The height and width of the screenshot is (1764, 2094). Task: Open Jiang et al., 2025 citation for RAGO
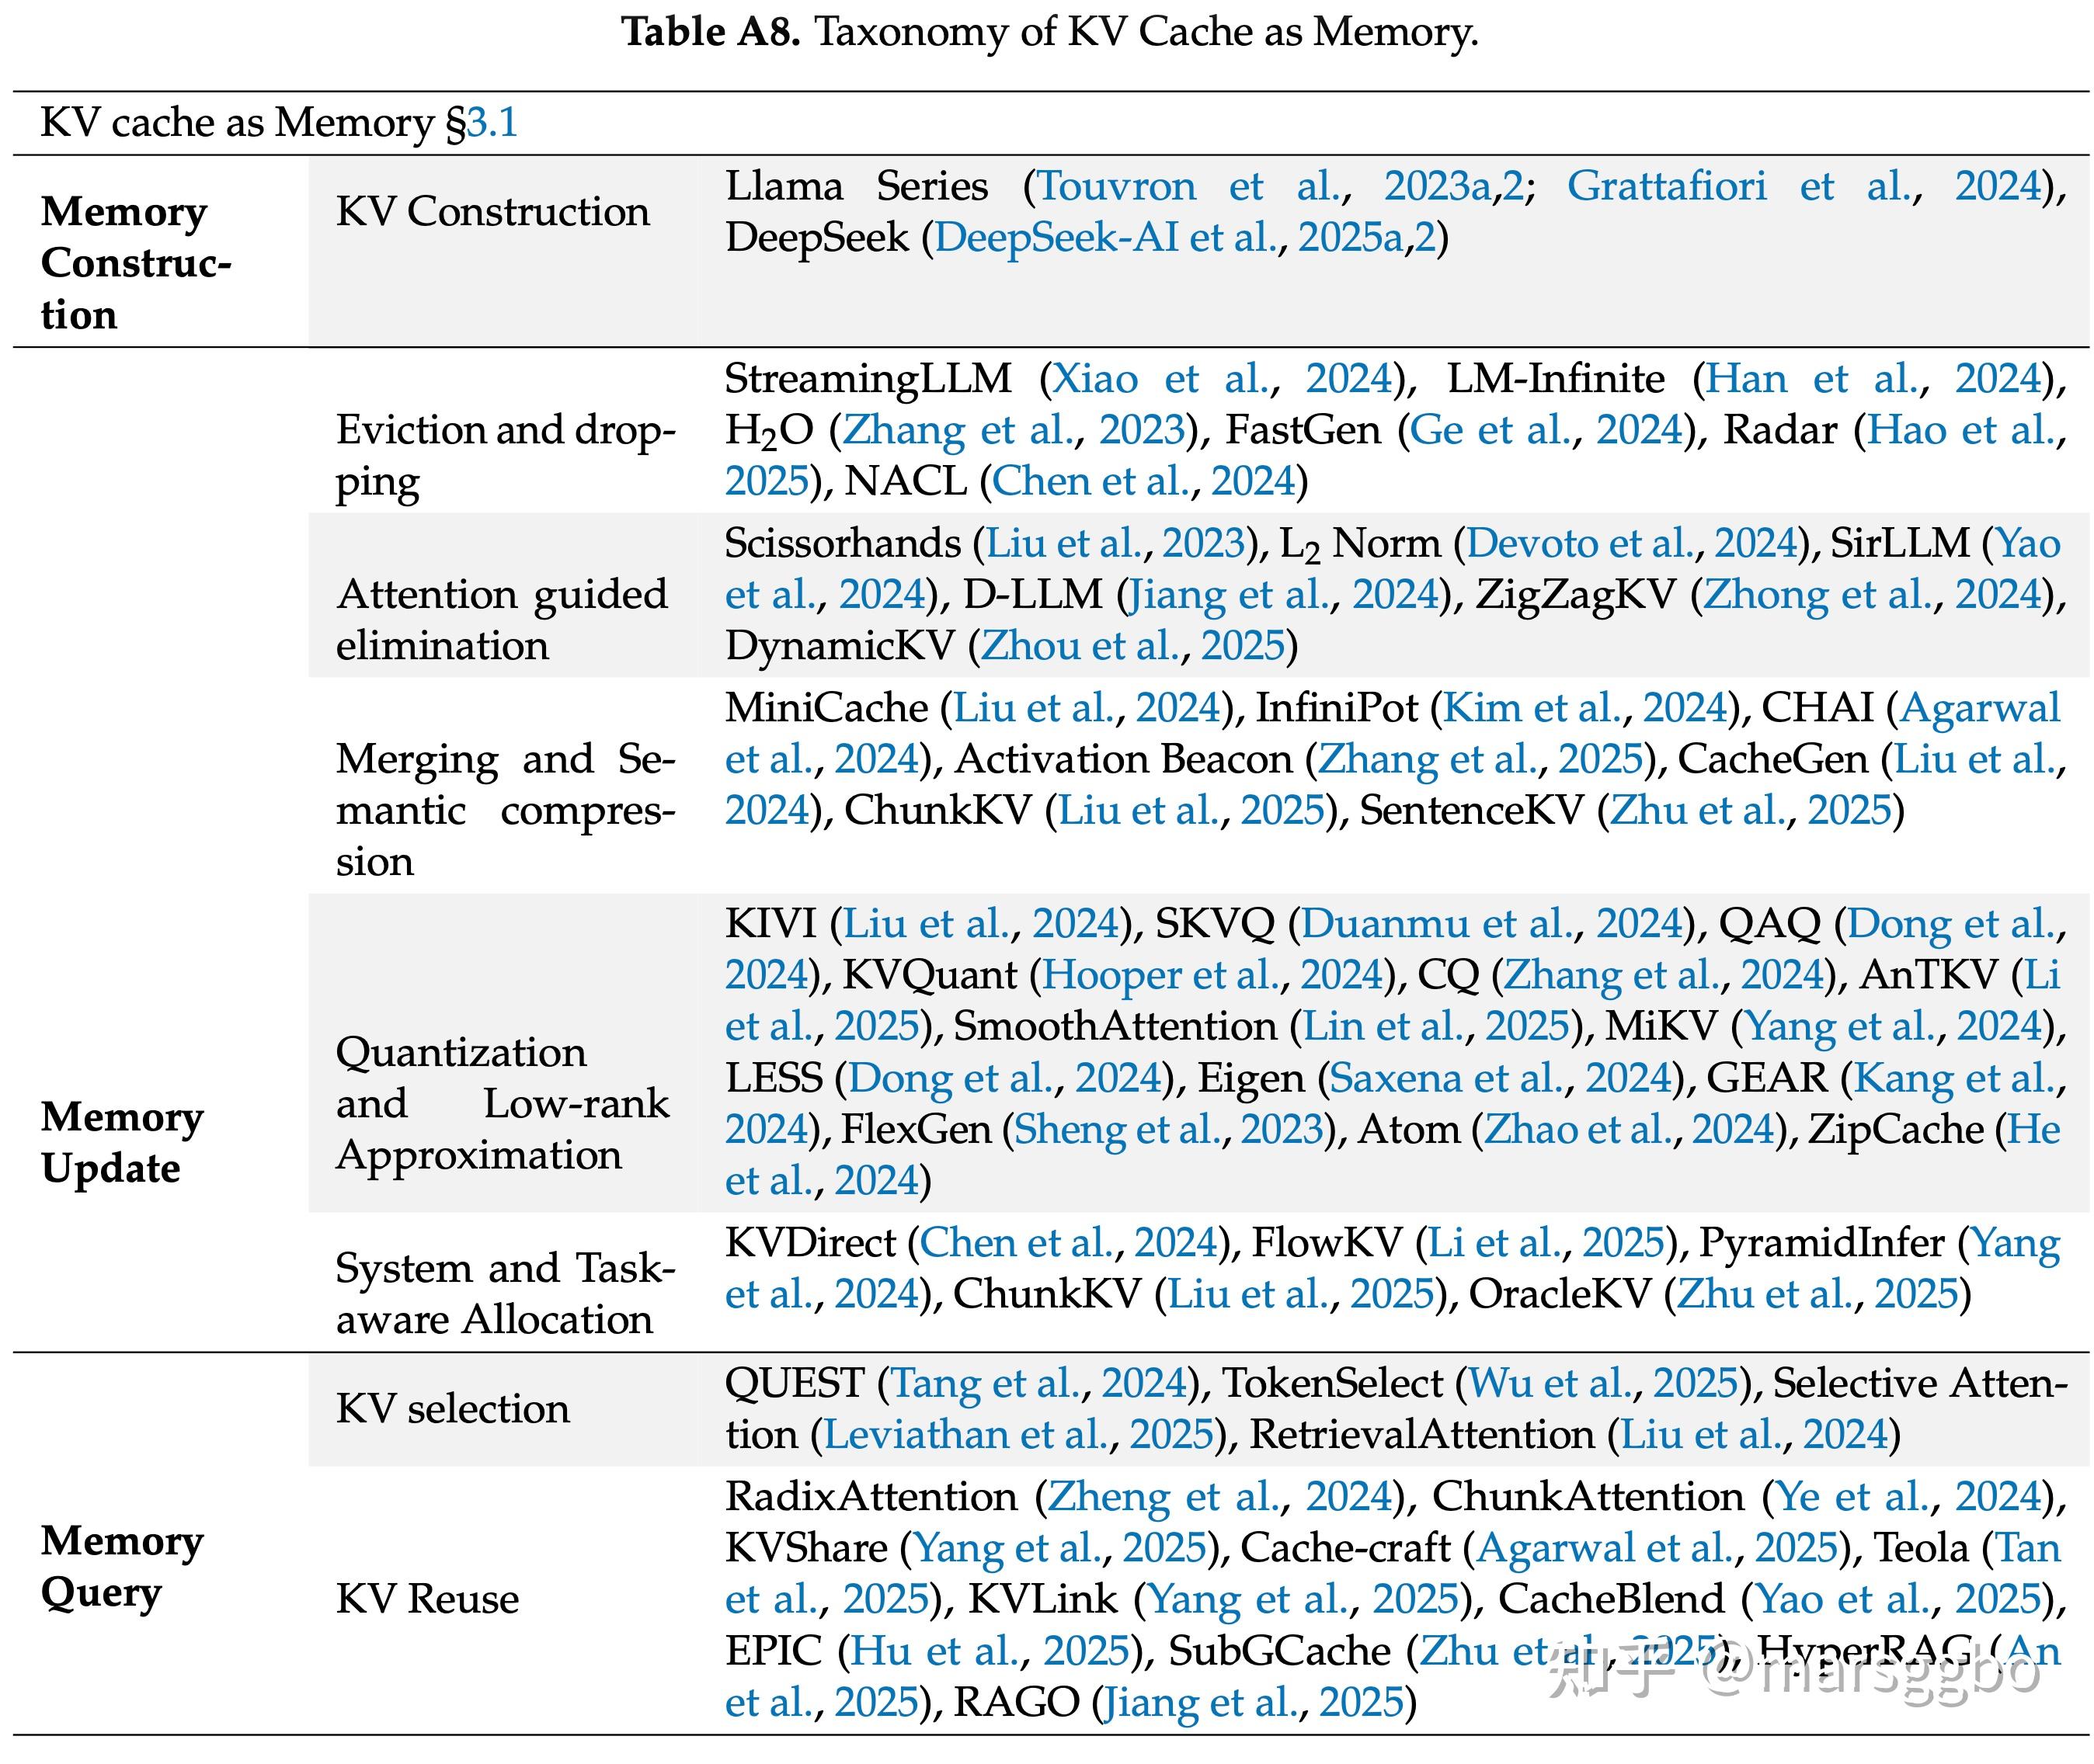point(1253,1703)
